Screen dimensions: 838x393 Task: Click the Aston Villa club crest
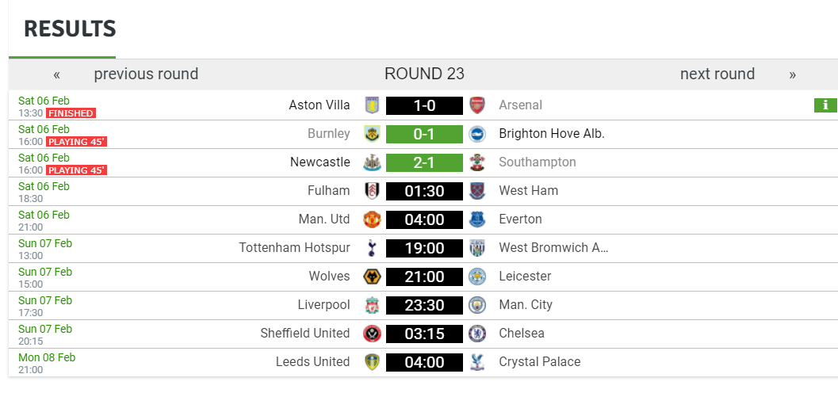(372, 105)
